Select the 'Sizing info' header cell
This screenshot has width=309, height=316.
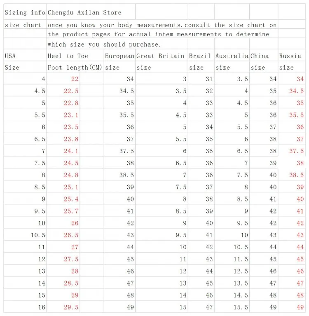tap(25, 12)
